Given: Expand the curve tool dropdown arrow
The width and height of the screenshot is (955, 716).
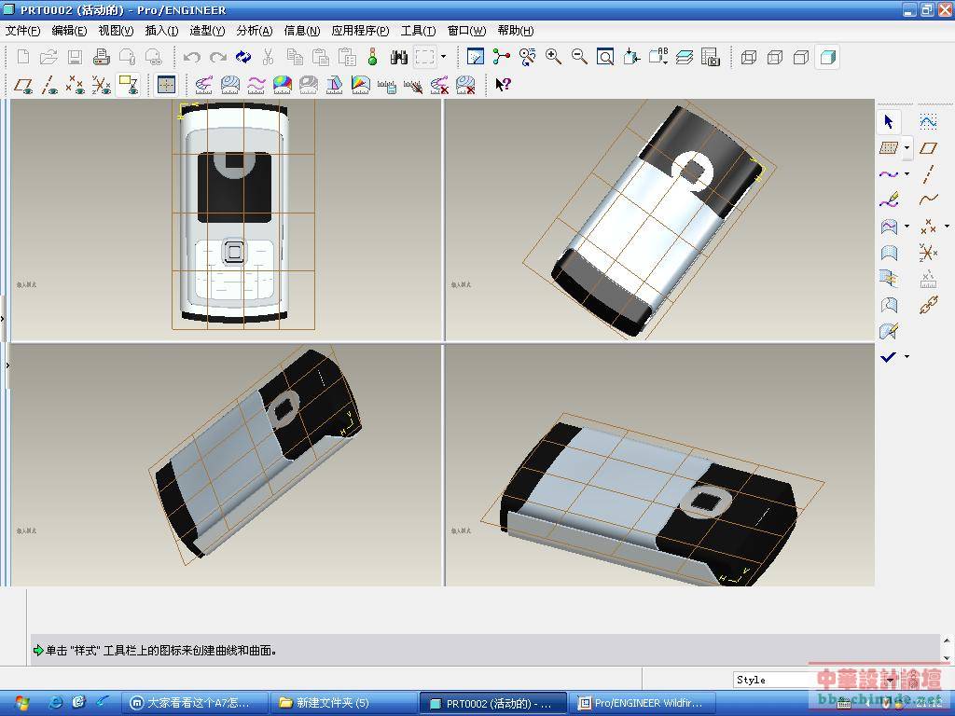Looking at the screenshot, I should (x=907, y=174).
